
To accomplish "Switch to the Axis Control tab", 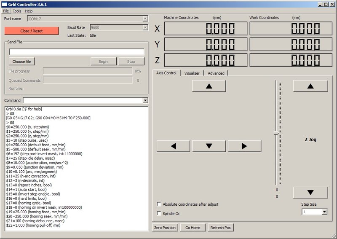I will pyautogui.click(x=166, y=73).
